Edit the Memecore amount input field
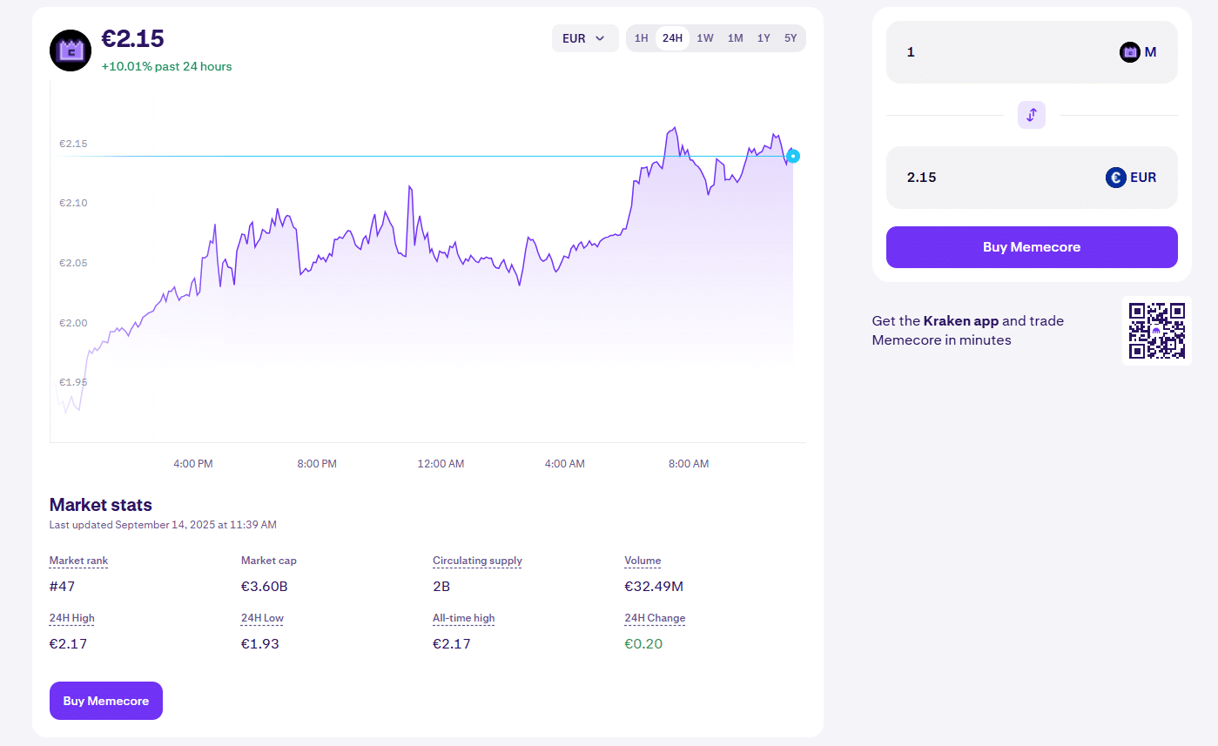The width and height of the screenshot is (1218, 746). pos(1001,52)
